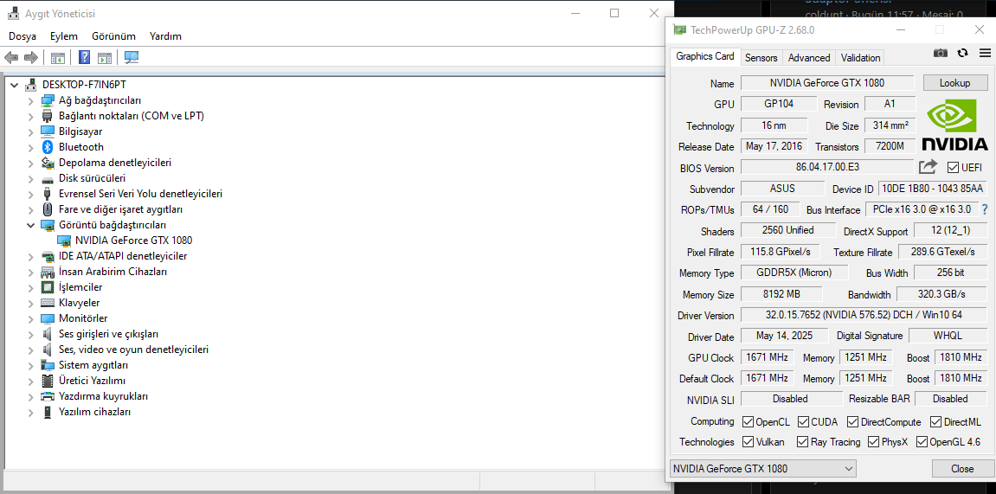Switch to the Validation tab
The image size is (996, 494).
pos(860,58)
